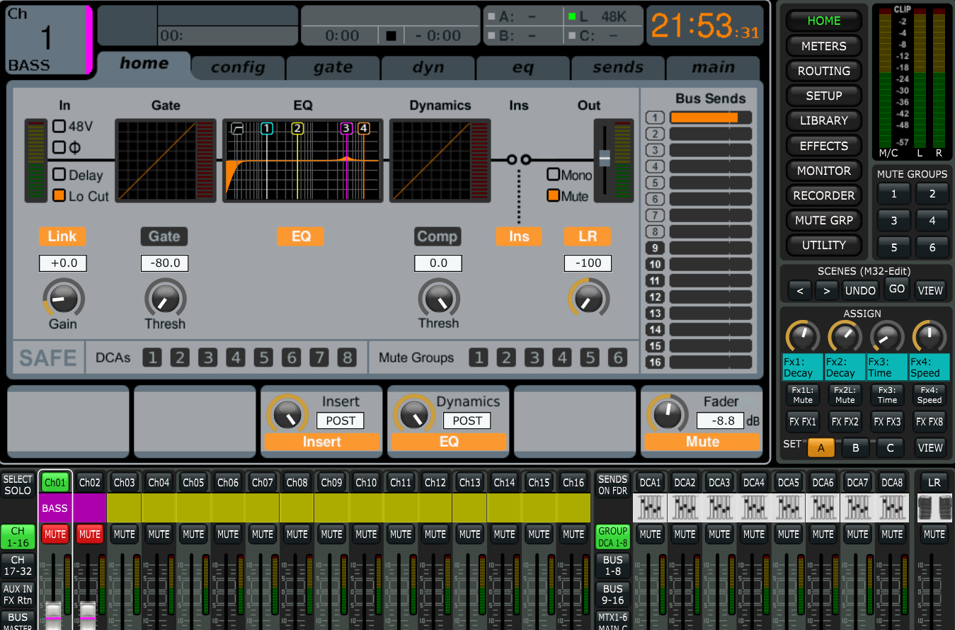Open the sends tab
Viewport: 955px width, 630px height.
[x=618, y=68]
